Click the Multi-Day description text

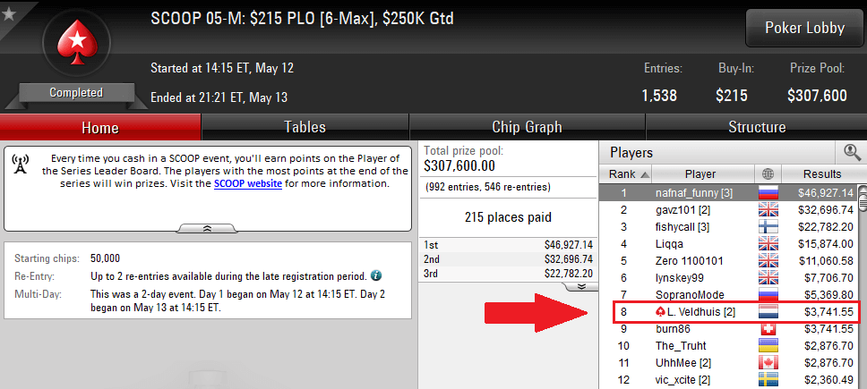click(237, 300)
